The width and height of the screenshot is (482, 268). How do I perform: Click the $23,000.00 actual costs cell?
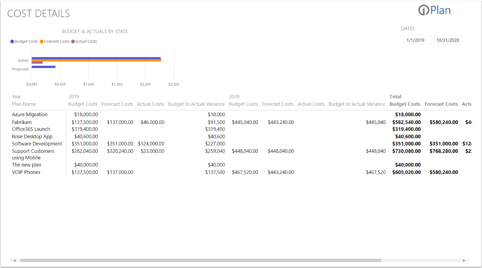click(x=152, y=151)
